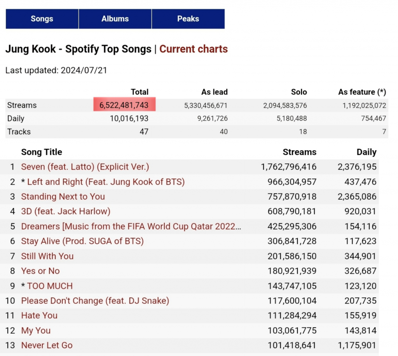398x356 pixels.
Task: Open the Songs tab
Action: [x=42, y=19]
